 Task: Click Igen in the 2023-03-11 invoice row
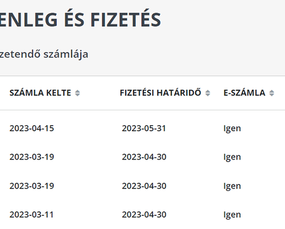point(232,215)
